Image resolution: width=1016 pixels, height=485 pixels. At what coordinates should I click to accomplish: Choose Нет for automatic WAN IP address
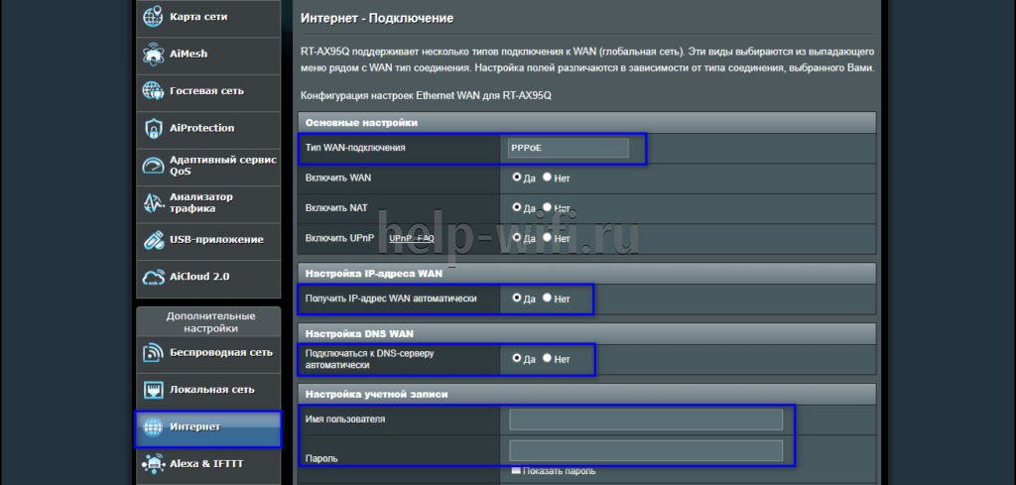click(548, 299)
